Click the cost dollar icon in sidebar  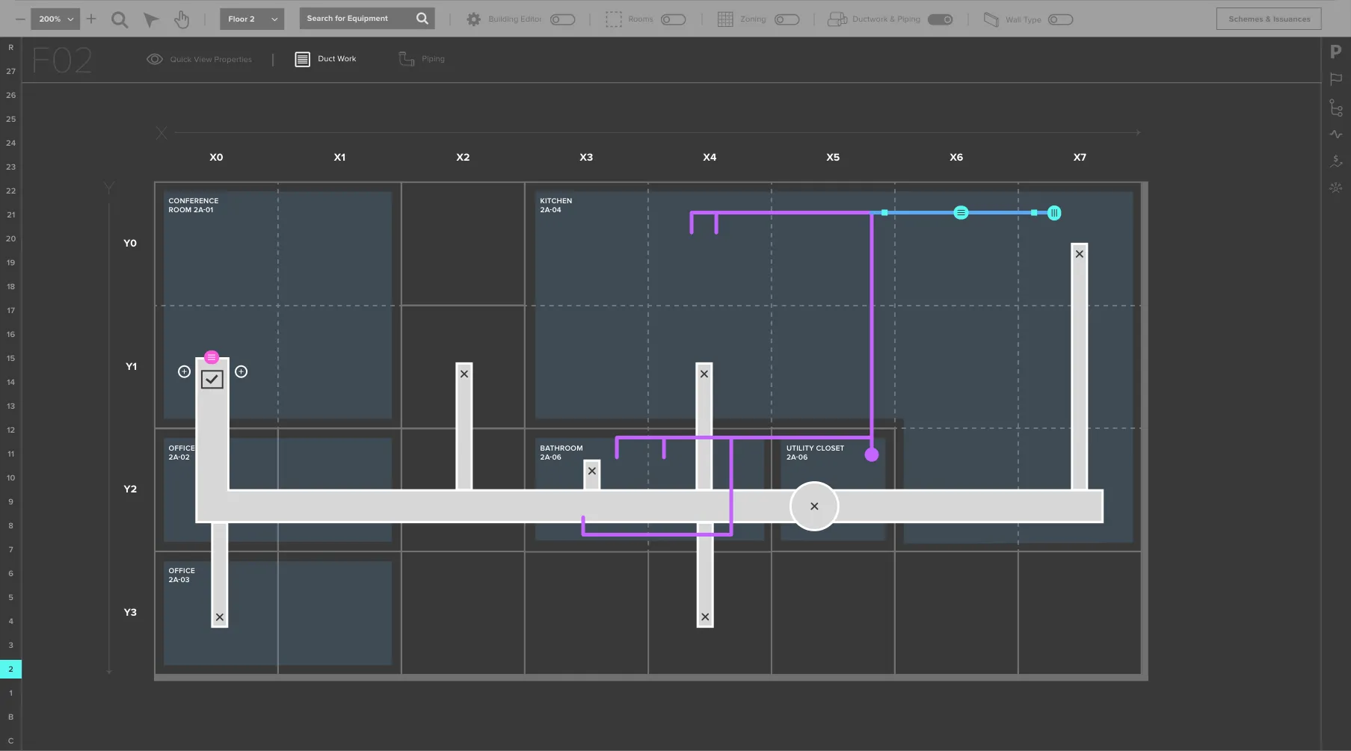[x=1336, y=161]
